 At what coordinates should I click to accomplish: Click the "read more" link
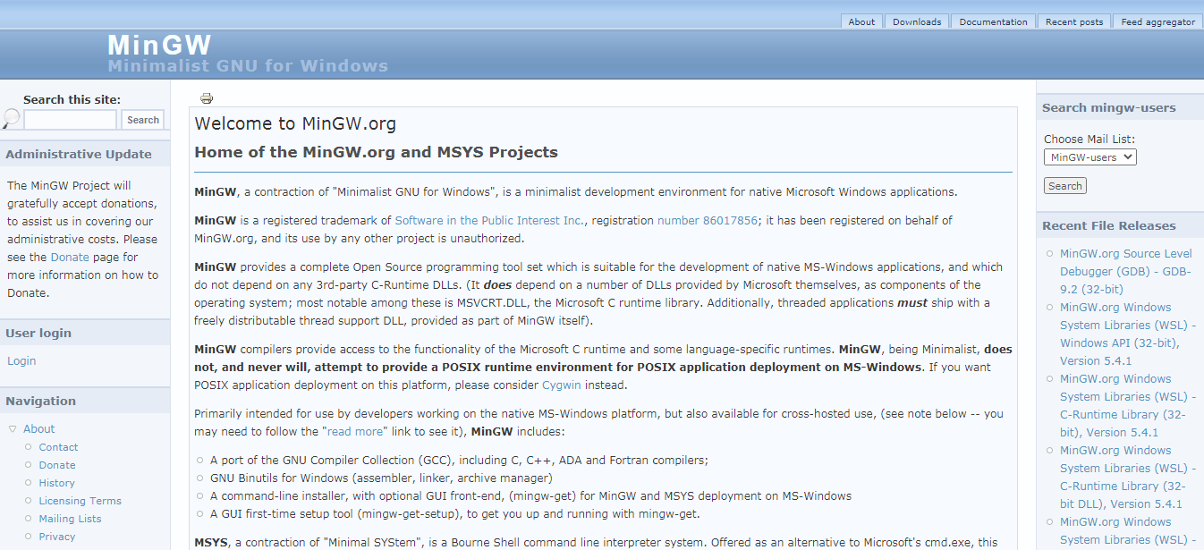point(356,432)
